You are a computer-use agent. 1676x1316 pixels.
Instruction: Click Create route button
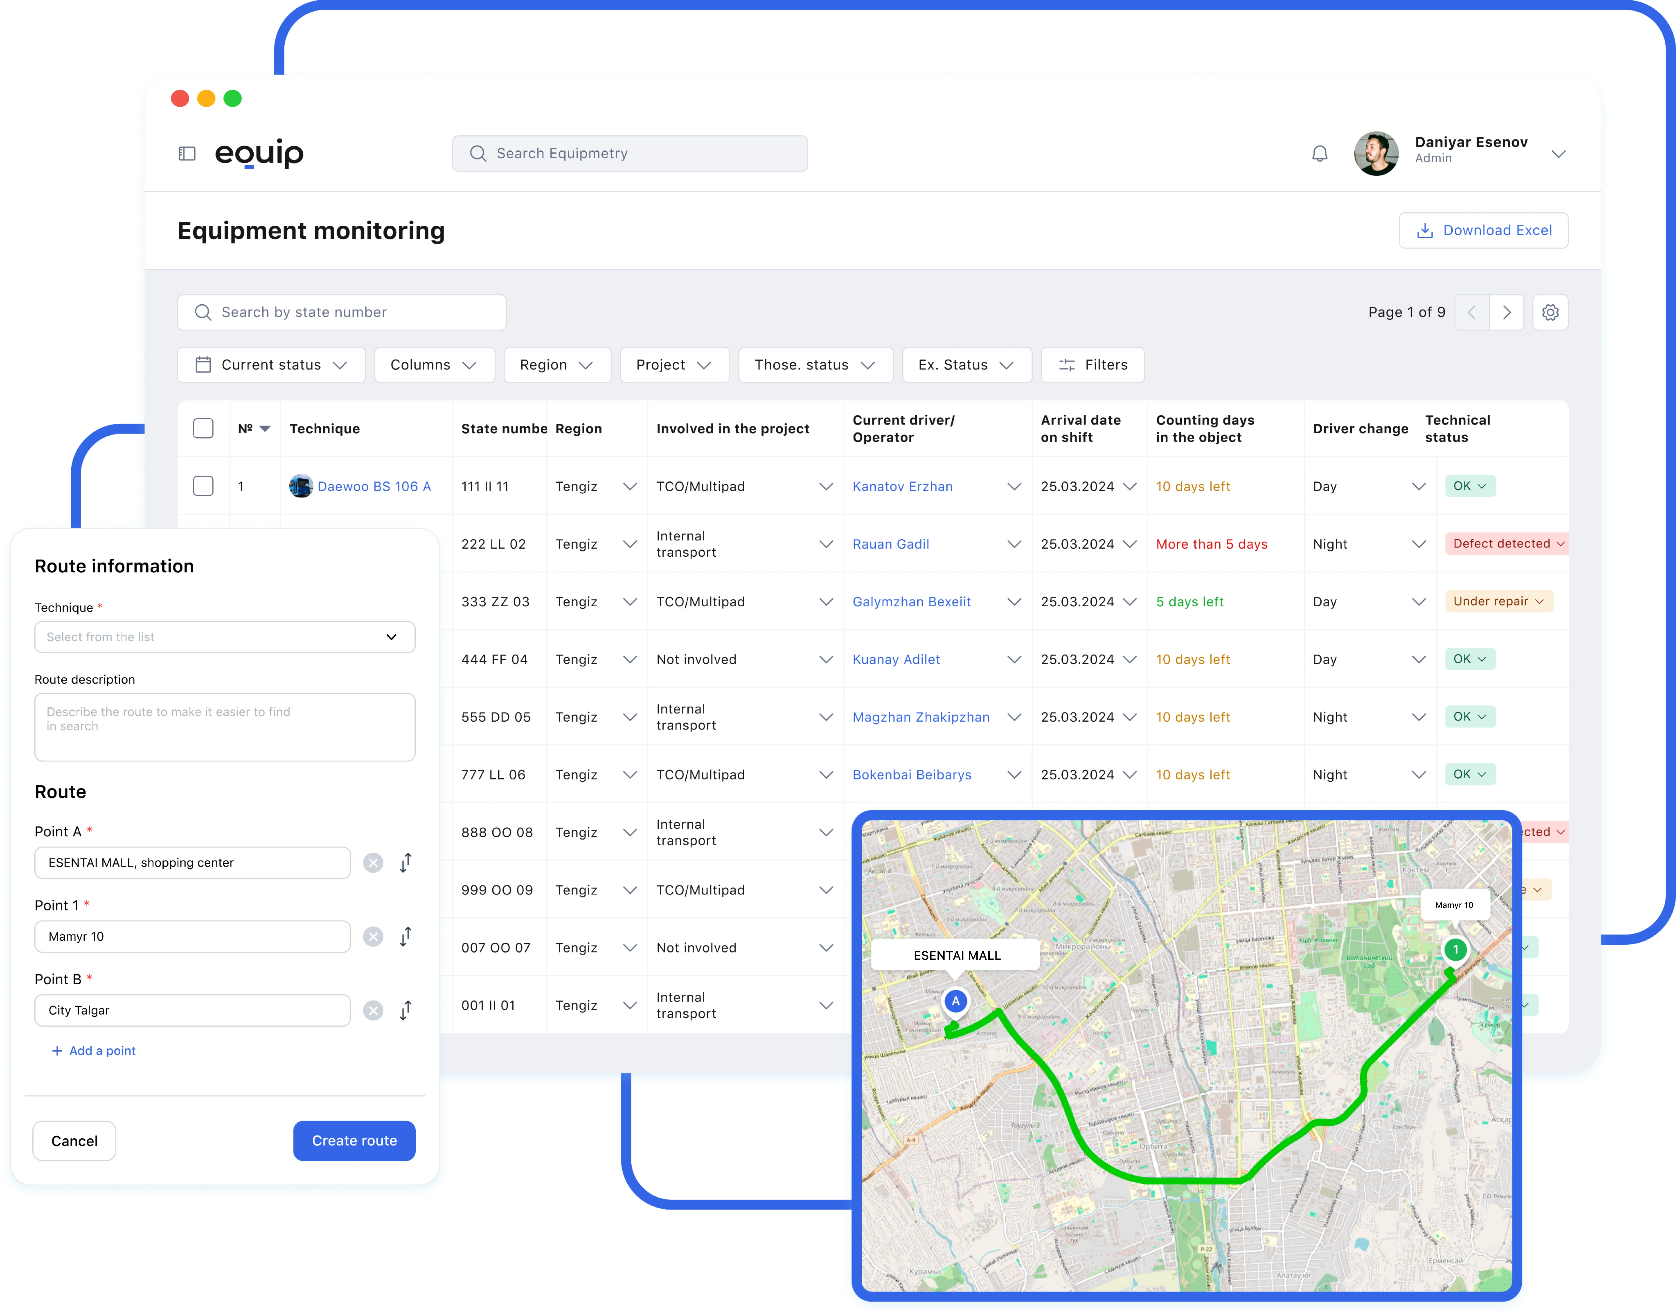[354, 1141]
